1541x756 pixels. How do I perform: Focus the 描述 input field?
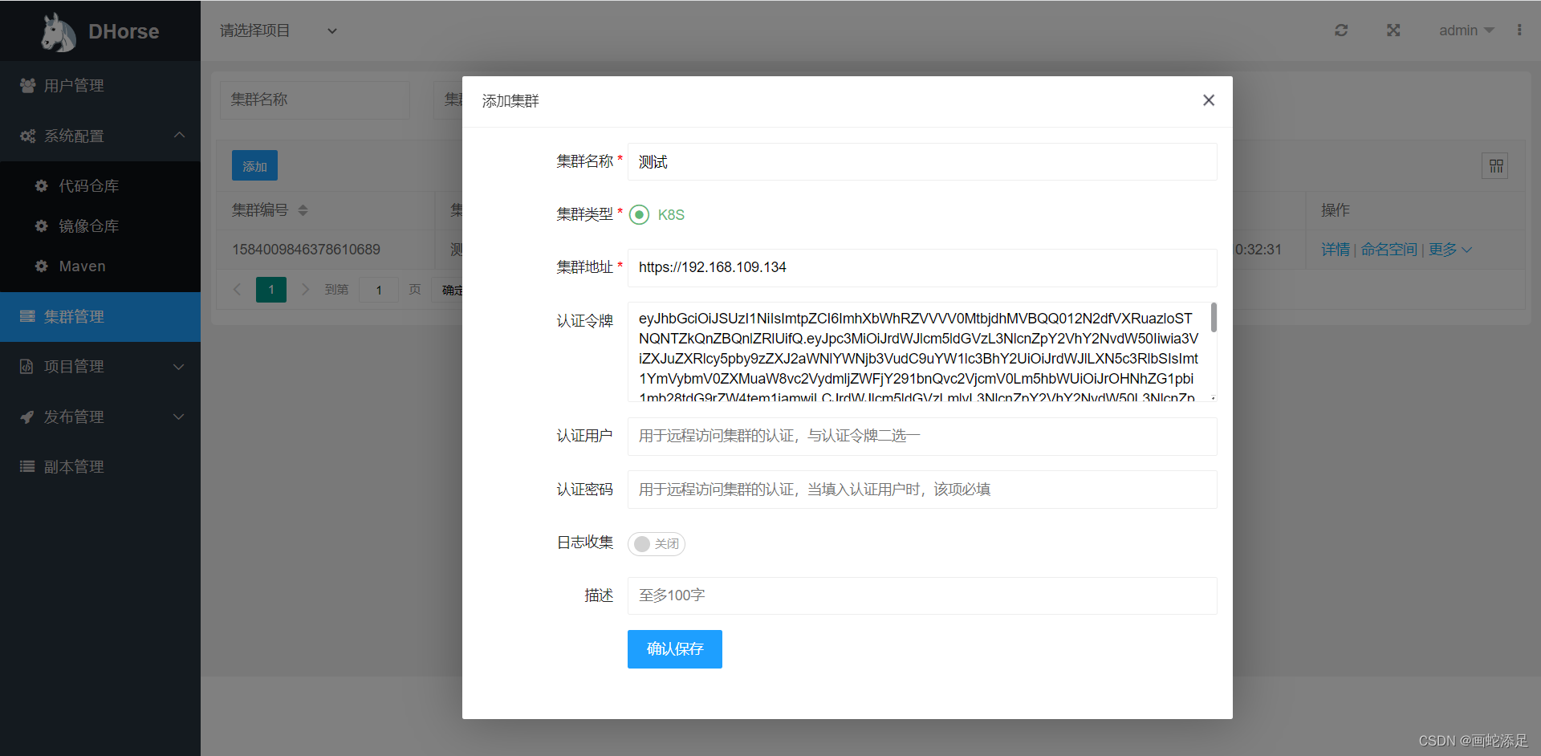click(922, 596)
